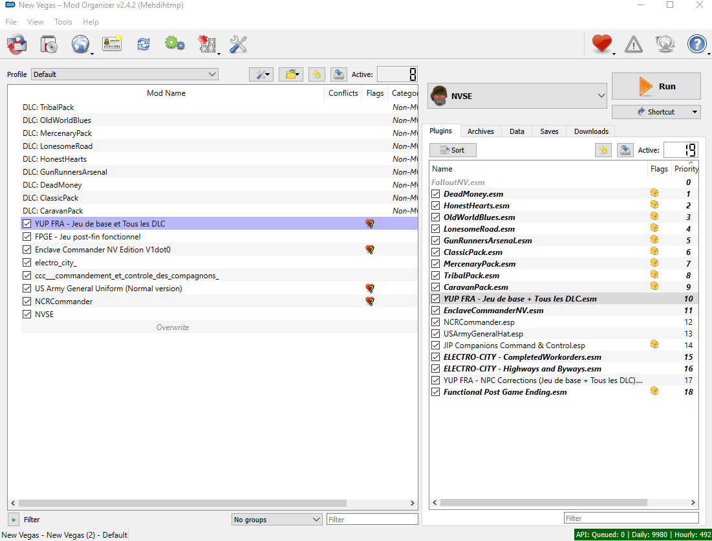Expand the filter panel chevron button
Image resolution: width=712 pixels, height=541 pixels.
[13, 520]
